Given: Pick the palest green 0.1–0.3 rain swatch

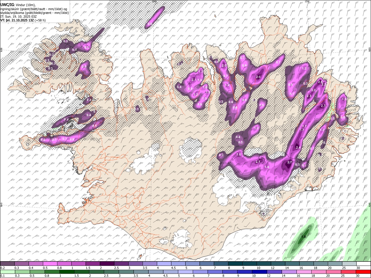Looking at the screenshot, I should 8,272.
